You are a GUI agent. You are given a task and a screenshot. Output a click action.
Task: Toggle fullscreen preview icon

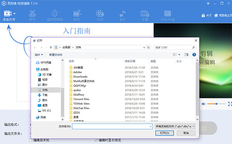pos(230,104)
